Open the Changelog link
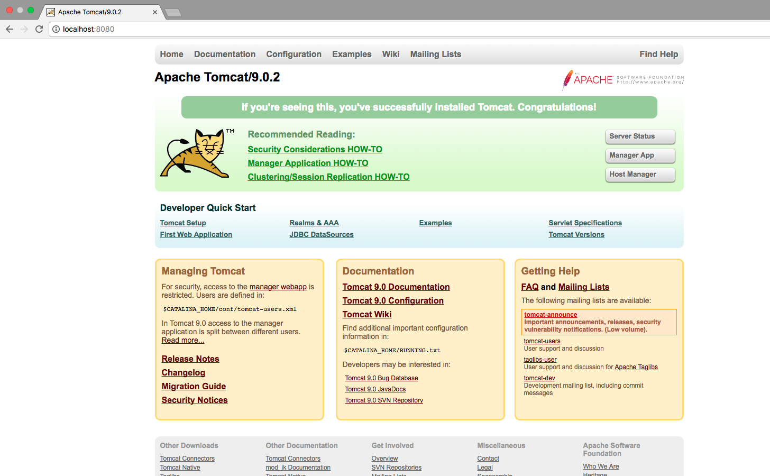The image size is (770, 476). pyautogui.click(x=184, y=373)
